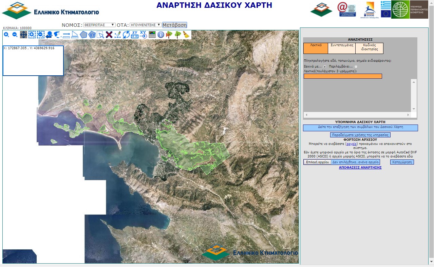Switch to the Συντεταγμένες search tab

[x=342, y=48]
